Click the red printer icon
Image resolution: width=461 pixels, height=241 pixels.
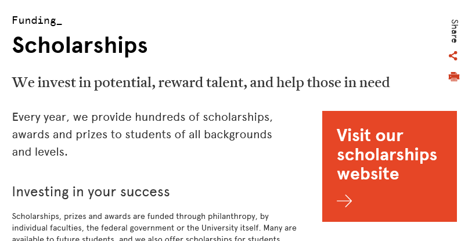click(453, 77)
